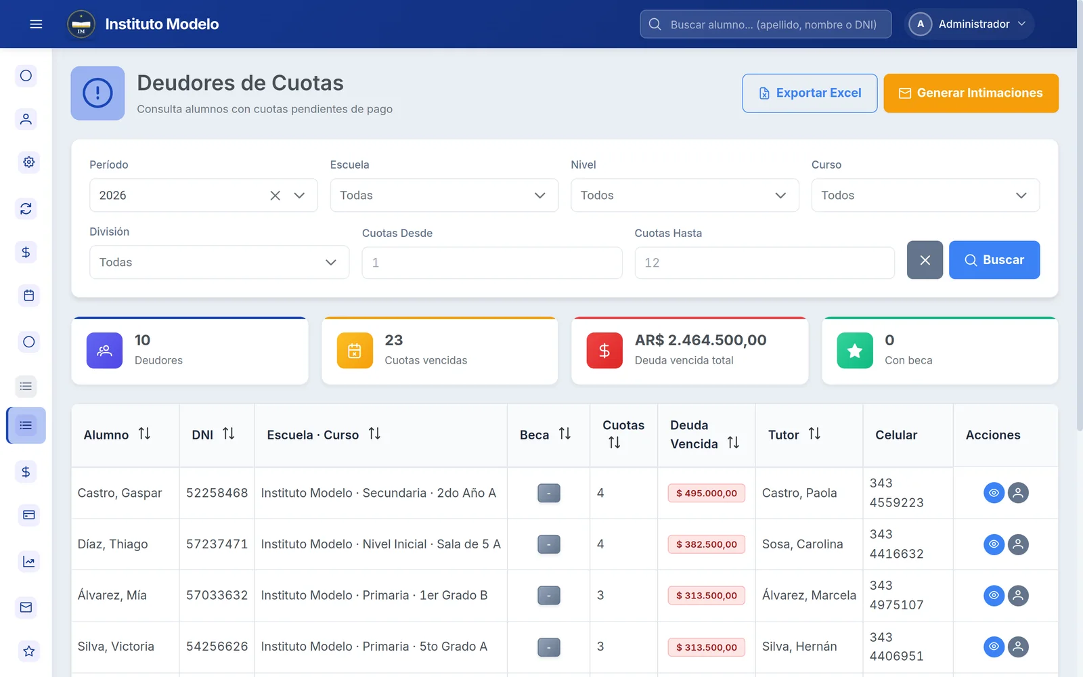Toggle beca badge for Castro, Gaspar
Image resolution: width=1083 pixels, height=677 pixels.
click(549, 493)
